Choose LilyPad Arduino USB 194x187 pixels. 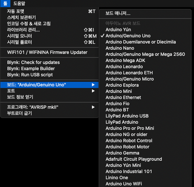tap(145, 116)
